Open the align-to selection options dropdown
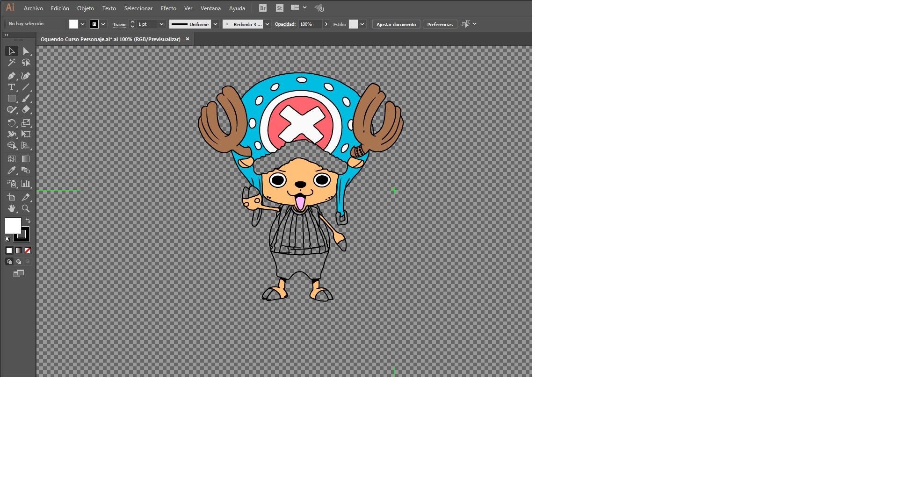The height and width of the screenshot is (486, 898). [475, 24]
